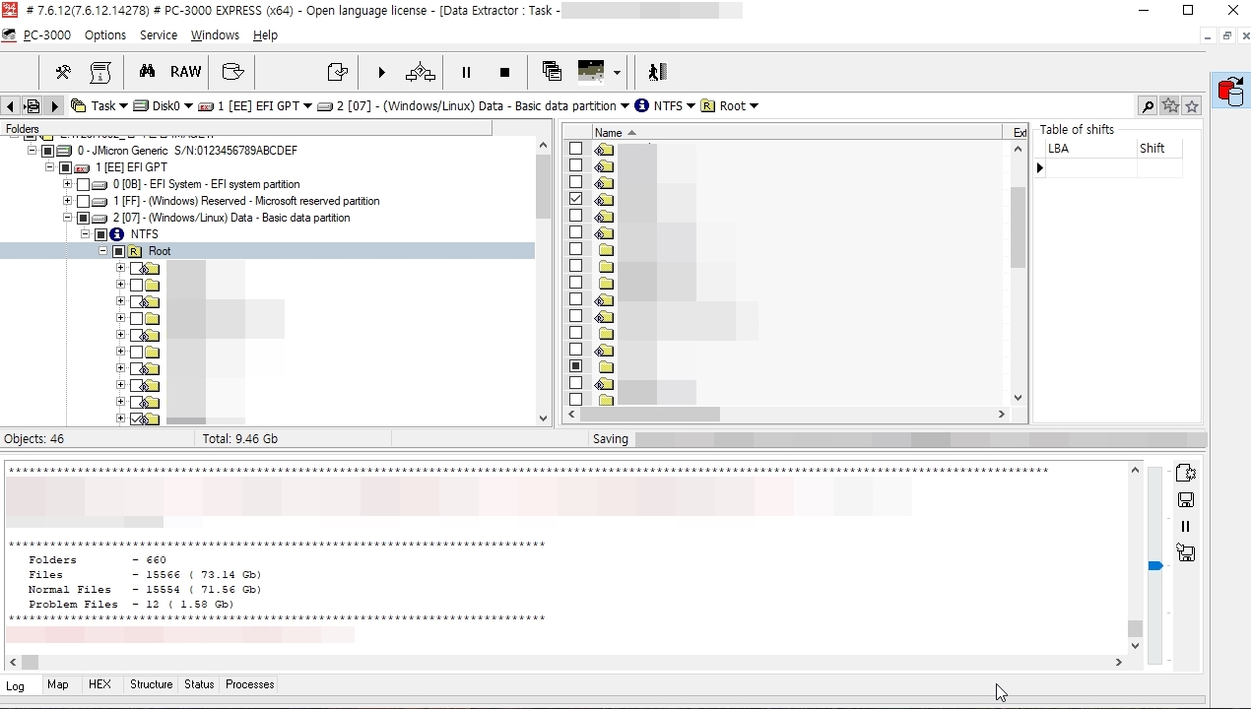Open the Service menu

[x=159, y=34]
